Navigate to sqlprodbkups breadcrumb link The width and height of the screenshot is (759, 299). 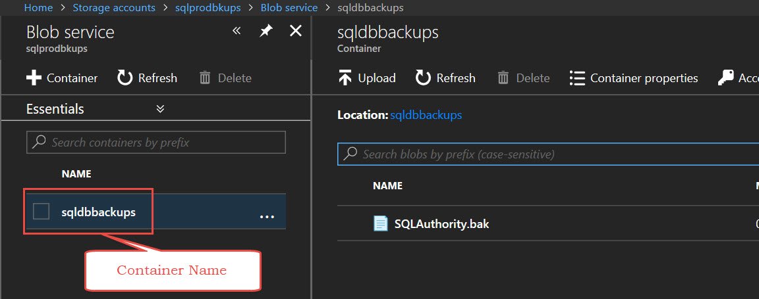coord(208,8)
